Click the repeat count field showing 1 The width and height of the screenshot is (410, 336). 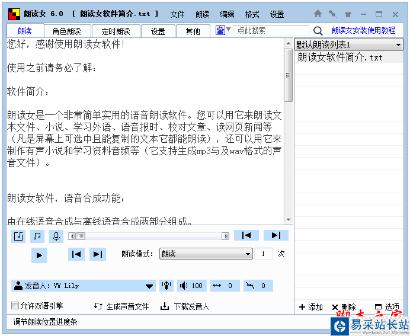[264, 254]
